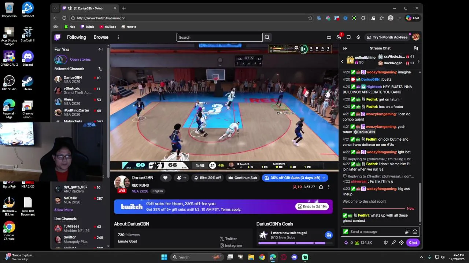Screen dimensions: 469x263
Task: Open the Get Bits diamond icon
Action: click(x=358, y=37)
